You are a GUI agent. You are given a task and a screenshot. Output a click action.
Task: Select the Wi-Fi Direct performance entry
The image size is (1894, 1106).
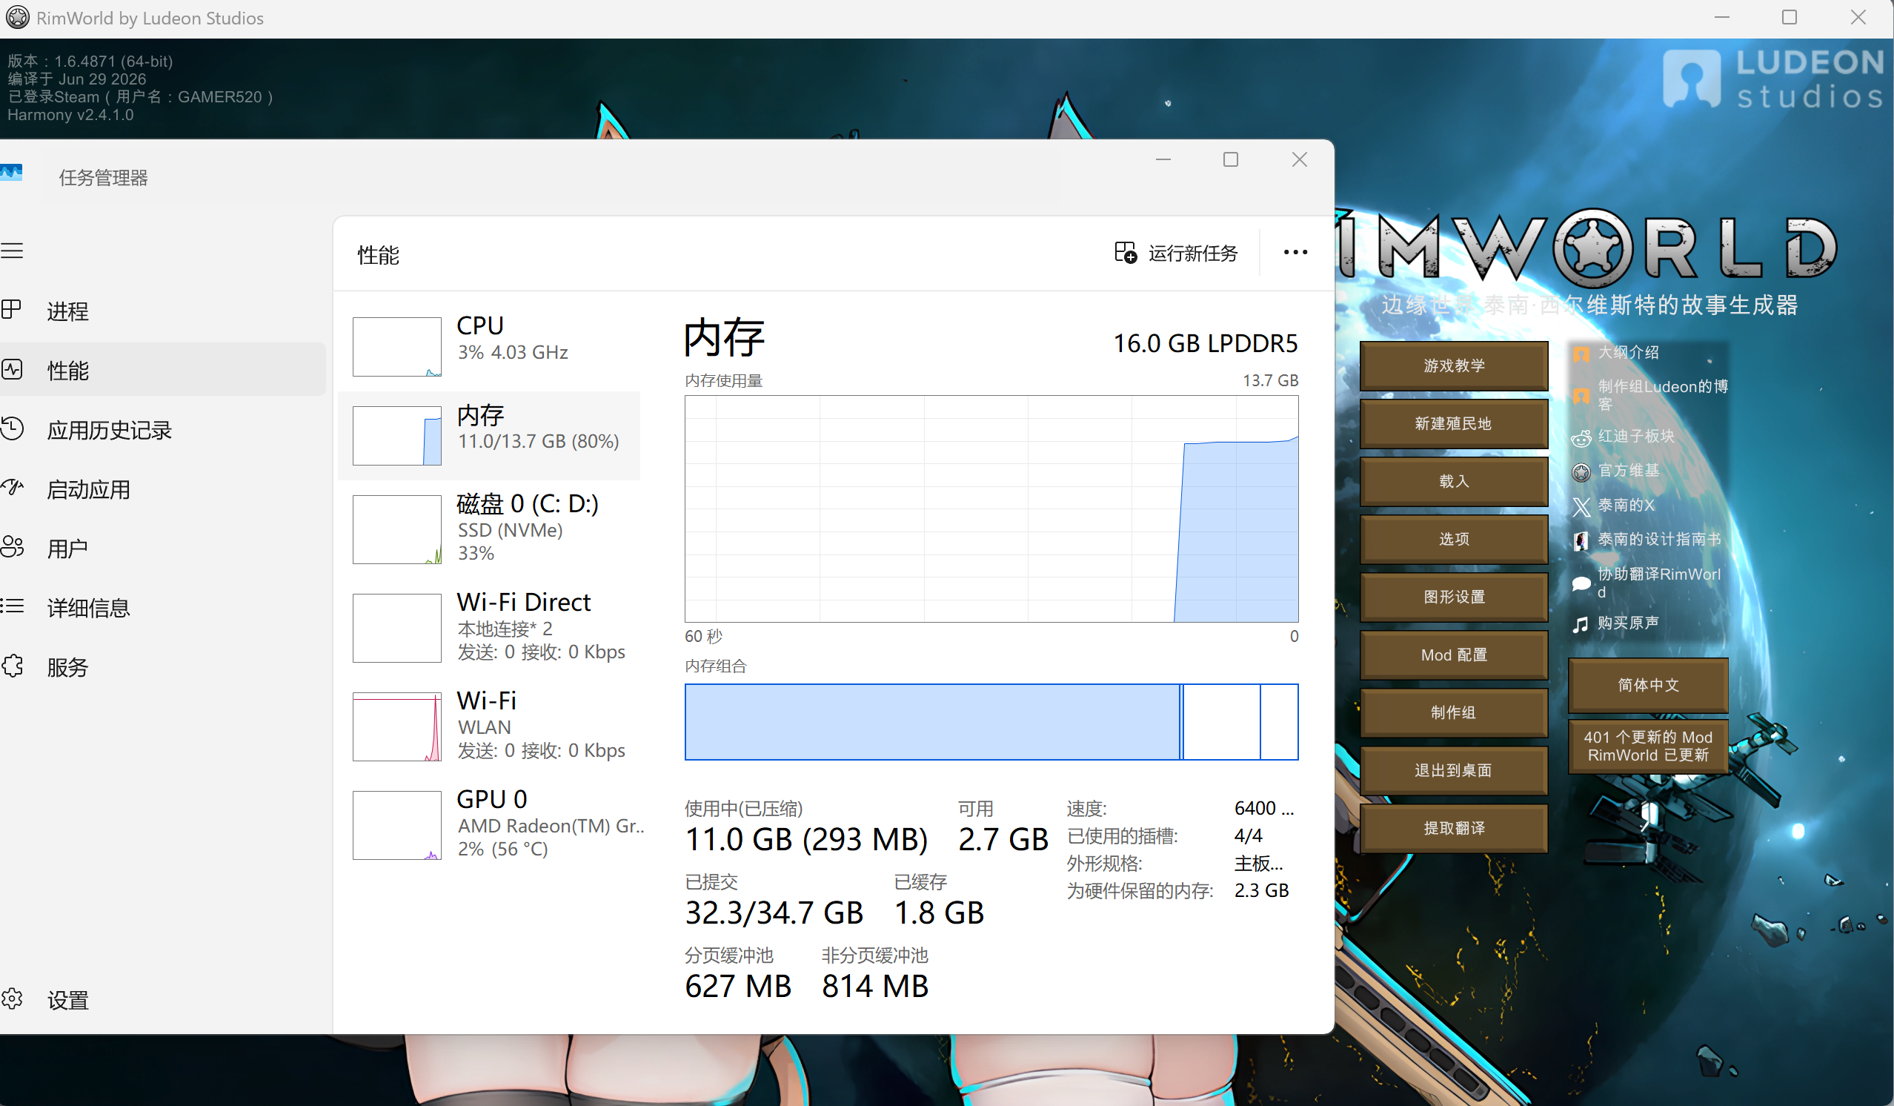point(489,627)
